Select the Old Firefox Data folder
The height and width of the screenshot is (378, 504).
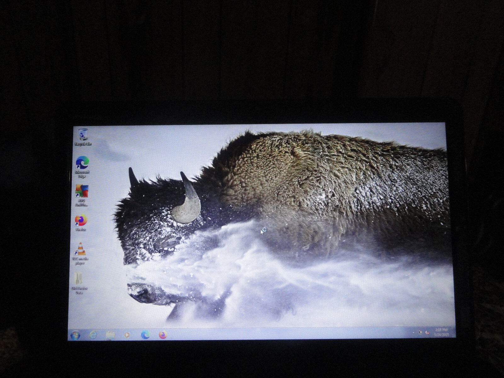point(79,283)
